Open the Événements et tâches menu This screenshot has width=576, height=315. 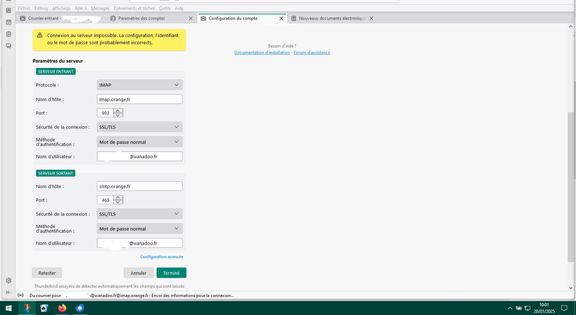(134, 8)
